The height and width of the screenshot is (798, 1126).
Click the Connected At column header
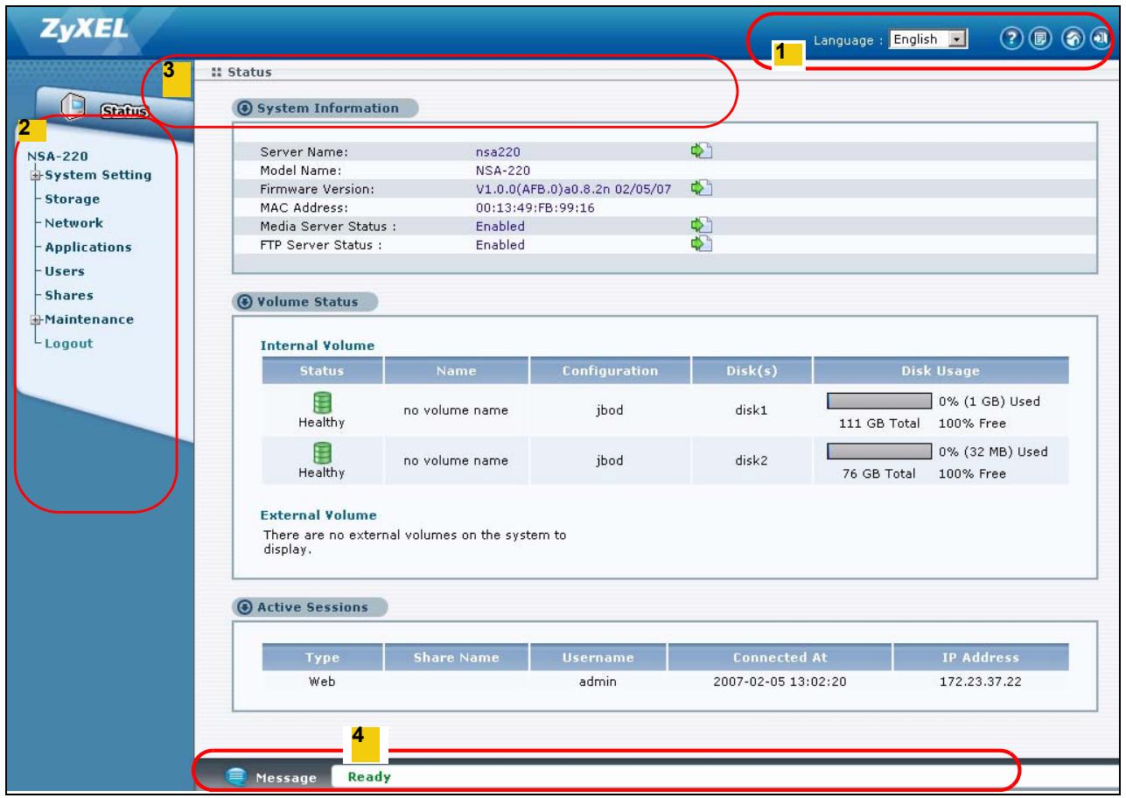(x=780, y=656)
